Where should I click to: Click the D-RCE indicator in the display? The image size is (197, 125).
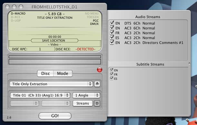pos(16,17)
